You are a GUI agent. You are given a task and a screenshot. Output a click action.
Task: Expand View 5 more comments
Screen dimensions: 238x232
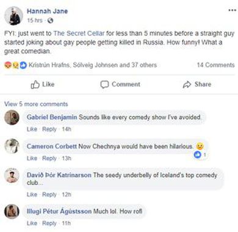[36, 104]
